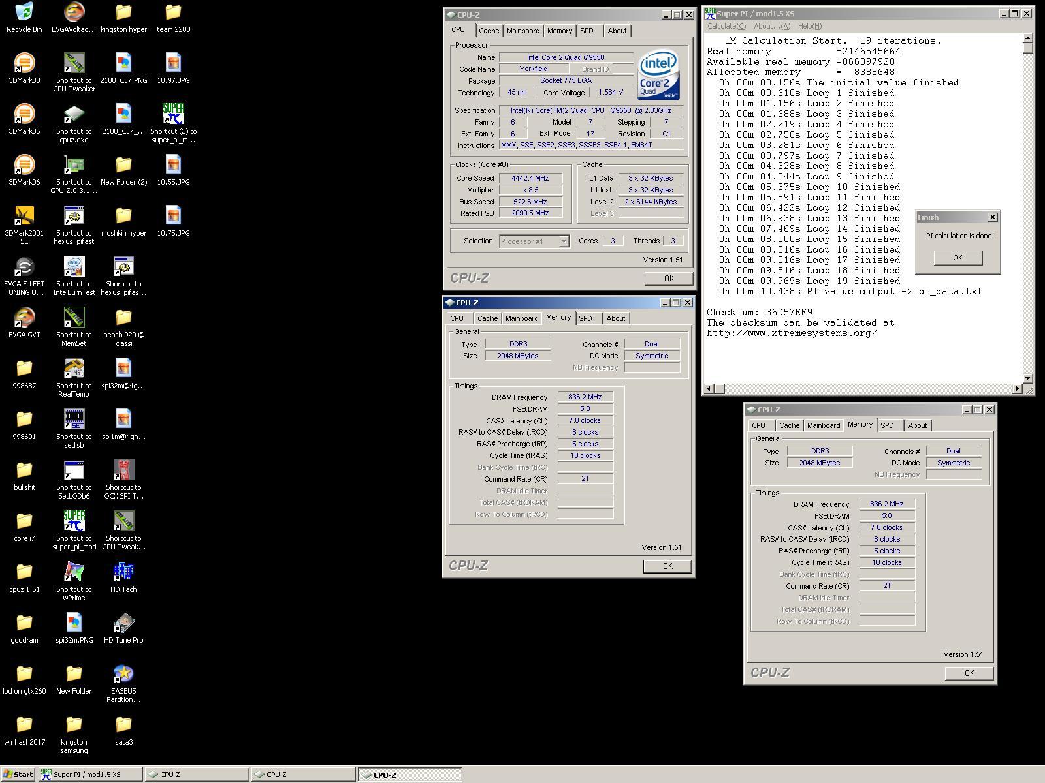Image resolution: width=1045 pixels, height=783 pixels.
Task: Open the Memory tab in top CPU-Z
Action: pos(560,31)
